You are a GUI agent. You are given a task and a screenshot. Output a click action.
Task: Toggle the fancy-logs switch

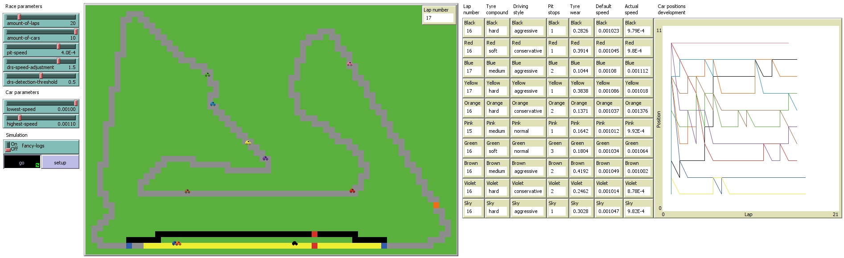[x=9, y=147]
